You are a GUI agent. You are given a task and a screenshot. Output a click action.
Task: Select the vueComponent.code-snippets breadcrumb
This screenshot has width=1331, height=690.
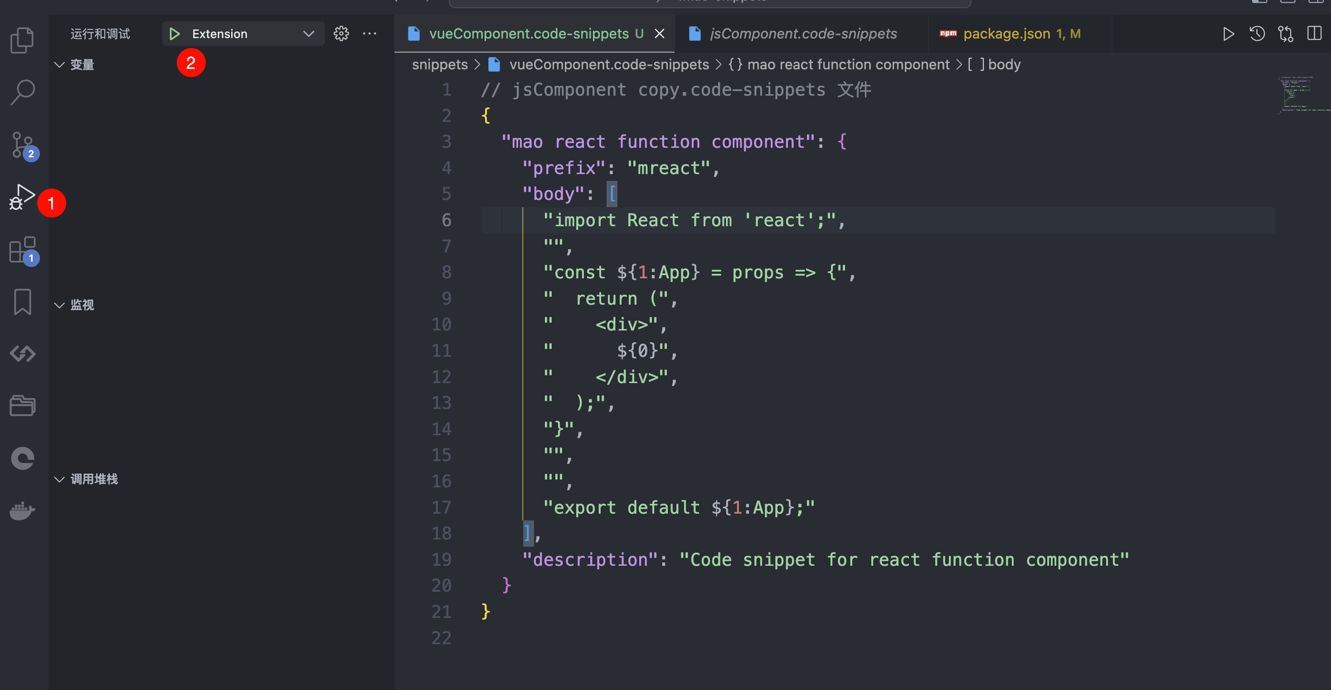click(x=609, y=65)
